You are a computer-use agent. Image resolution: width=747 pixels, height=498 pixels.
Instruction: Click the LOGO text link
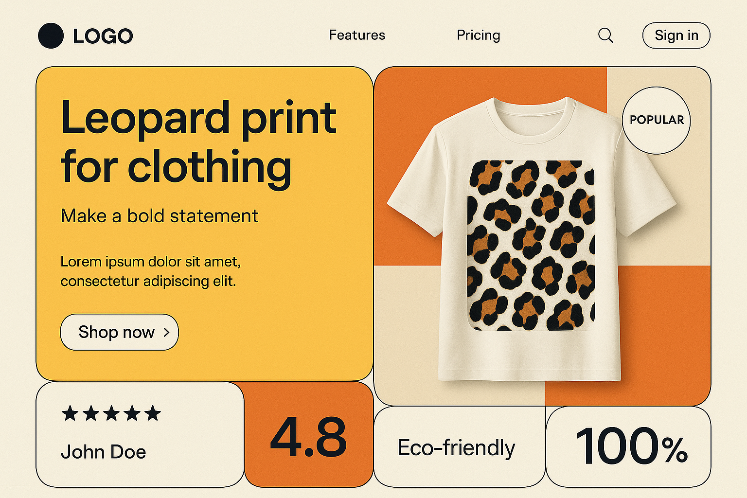[103, 36]
